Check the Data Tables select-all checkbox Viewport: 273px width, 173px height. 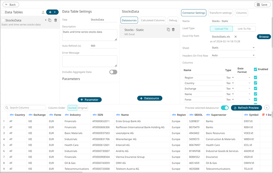(3, 12)
